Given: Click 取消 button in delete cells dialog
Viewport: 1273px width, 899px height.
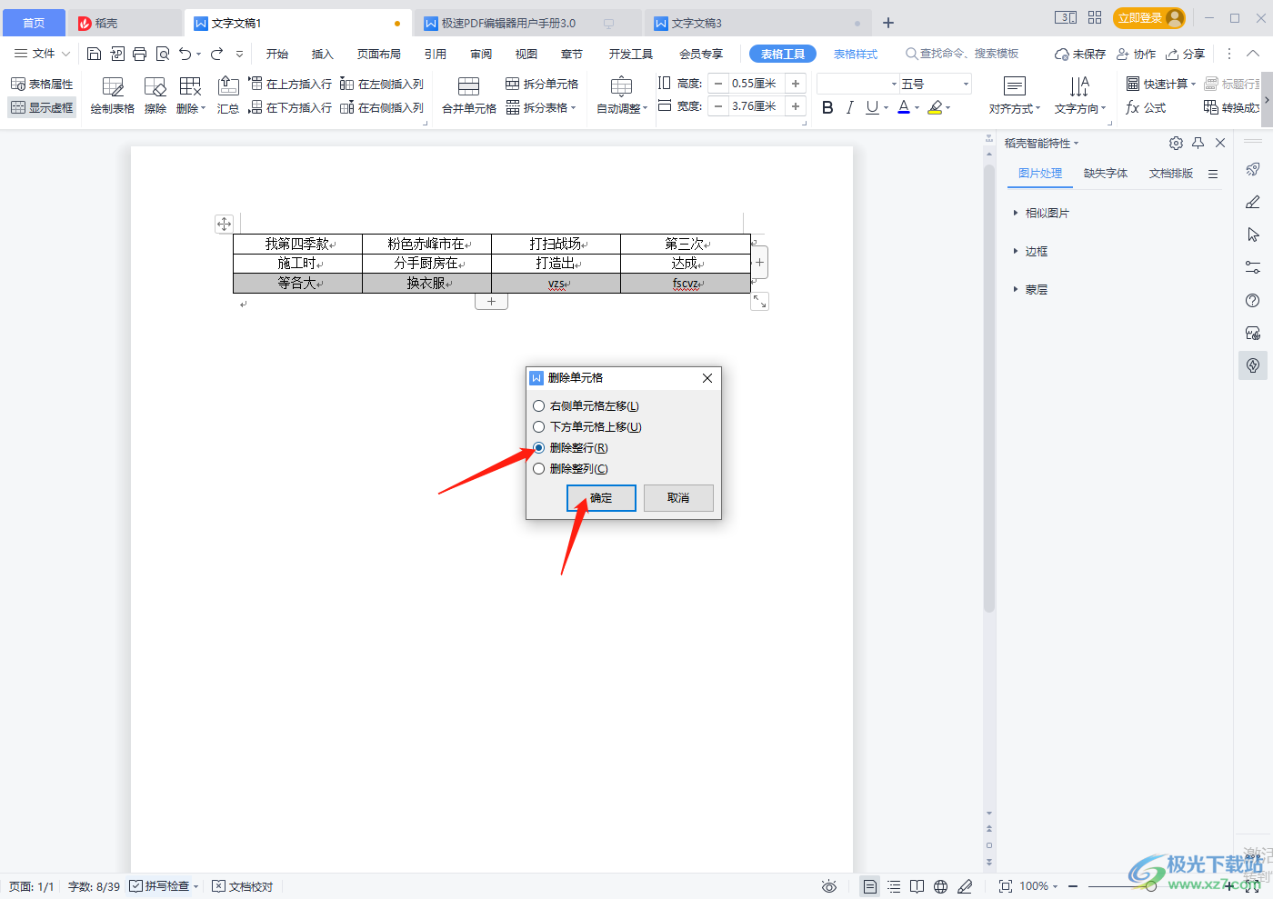Looking at the screenshot, I should [678, 498].
